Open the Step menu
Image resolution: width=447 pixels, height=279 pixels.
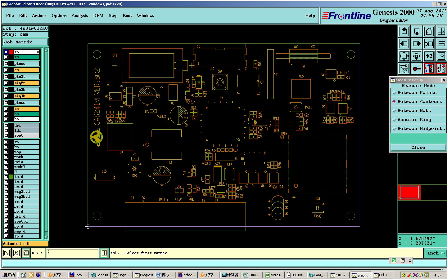pos(113,15)
